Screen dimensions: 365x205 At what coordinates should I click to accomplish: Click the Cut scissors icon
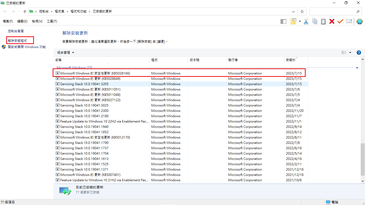pyautogui.click(x=306, y=21)
